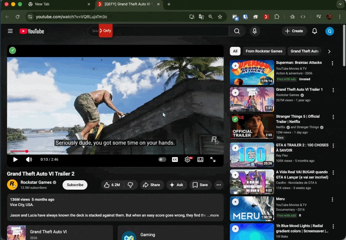Share the video
The width and height of the screenshot is (346, 240).
pyautogui.click(x=152, y=185)
